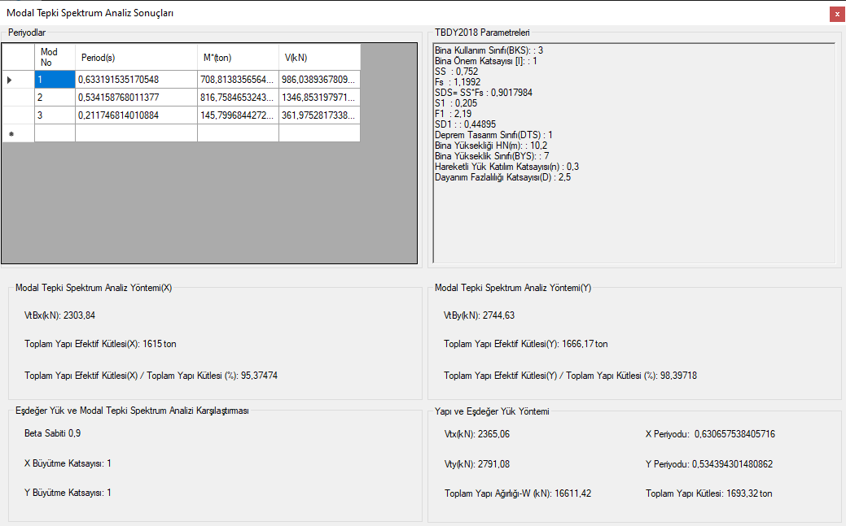This screenshot has width=846, height=526.
Task: Click the VtBx(kN): 2303,84 value
Action: [60, 315]
